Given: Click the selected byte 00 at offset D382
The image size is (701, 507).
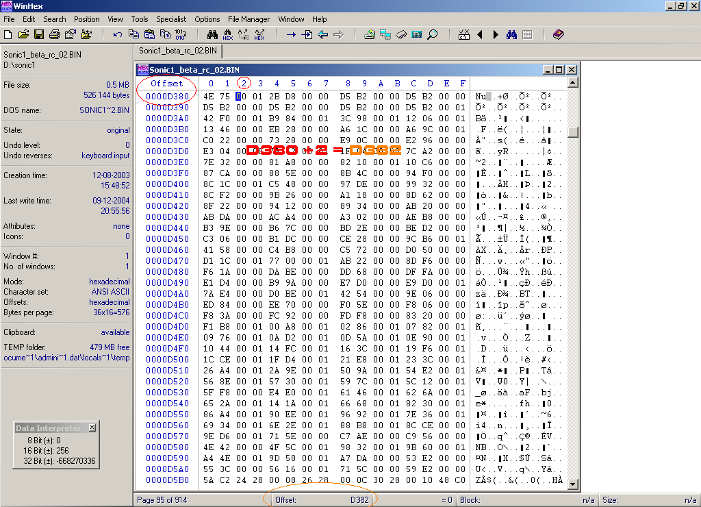Looking at the screenshot, I should (241, 96).
